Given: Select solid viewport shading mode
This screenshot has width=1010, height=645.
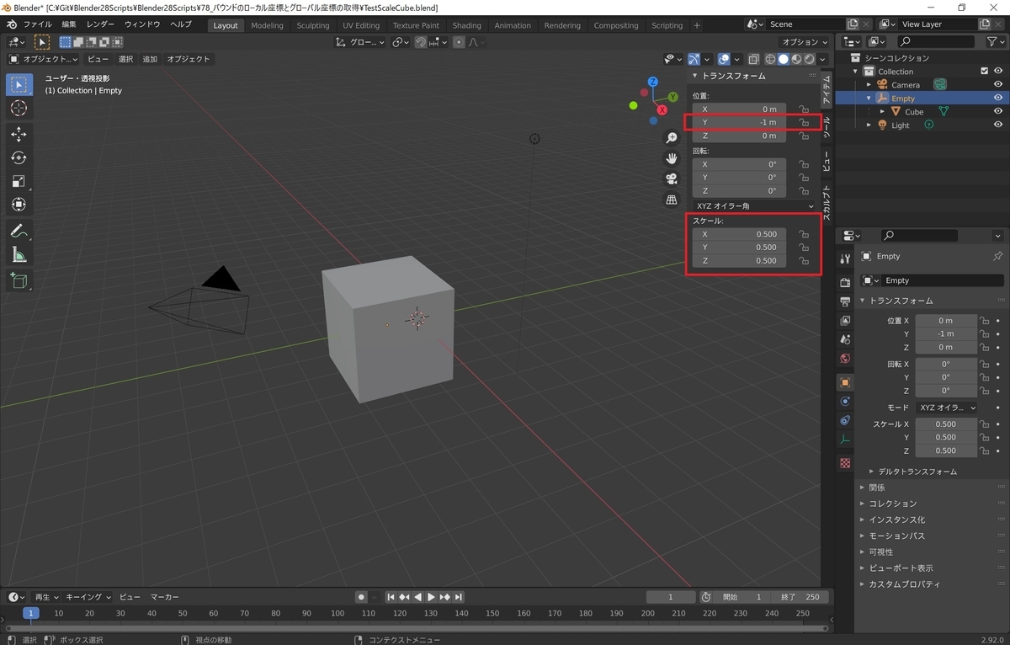Looking at the screenshot, I should [x=783, y=59].
